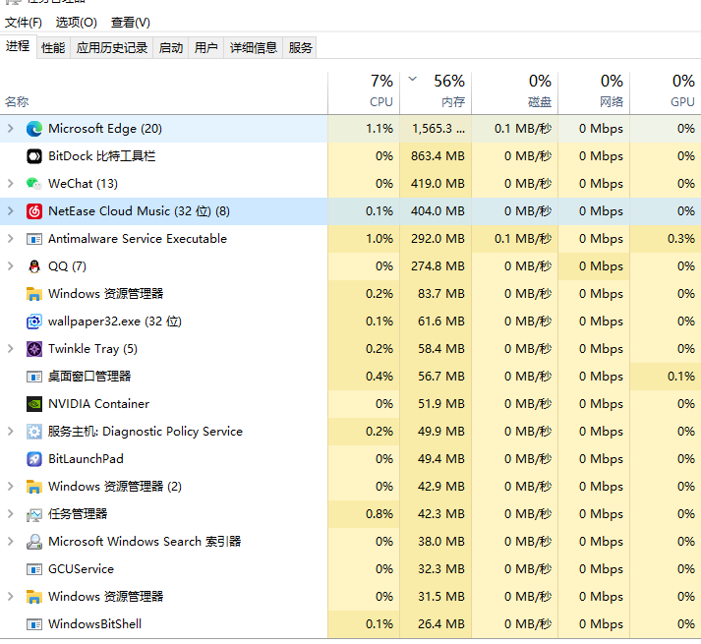Expand the 任务管理器 process row
The image size is (701, 644).
point(11,514)
